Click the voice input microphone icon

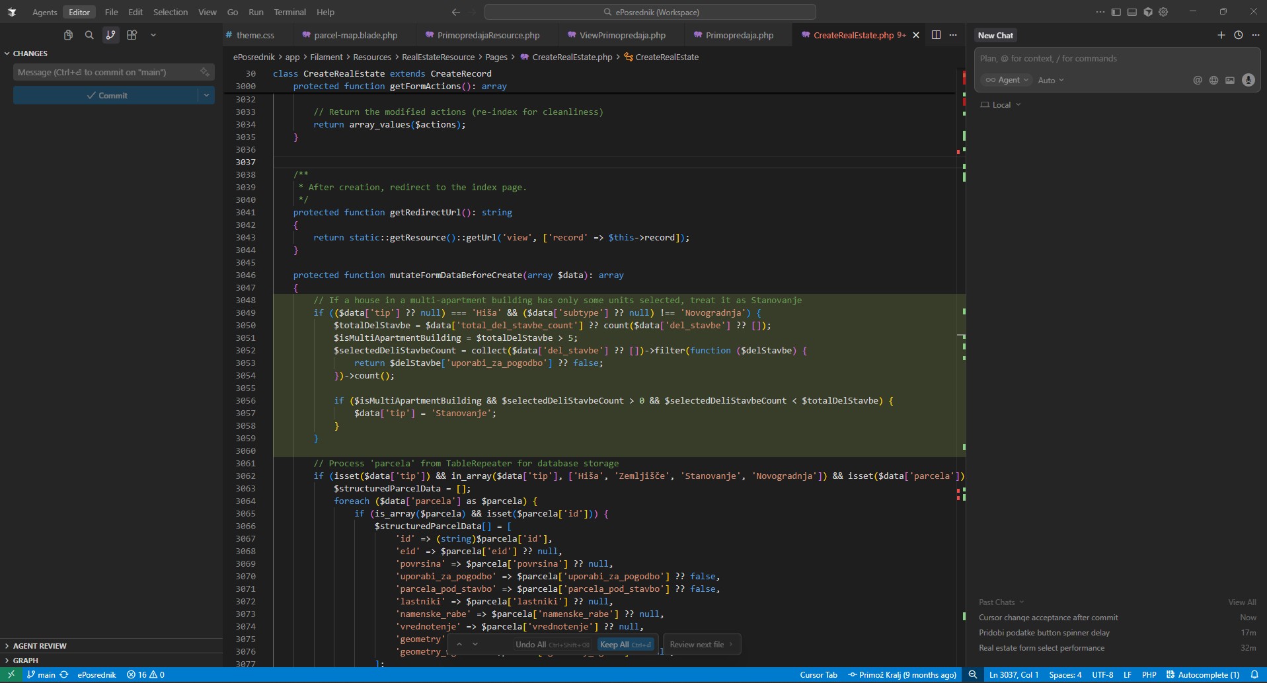point(1248,80)
